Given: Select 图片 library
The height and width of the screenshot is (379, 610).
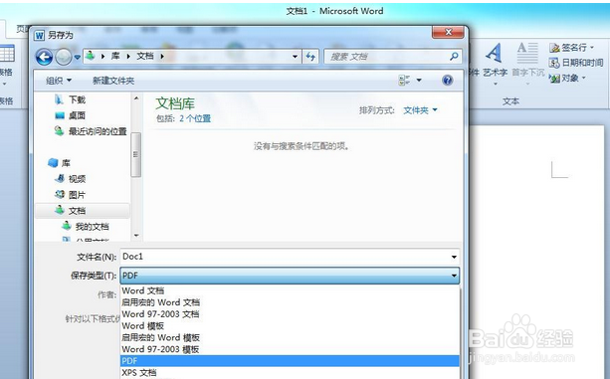Looking at the screenshot, I should [x=70, y=195].
